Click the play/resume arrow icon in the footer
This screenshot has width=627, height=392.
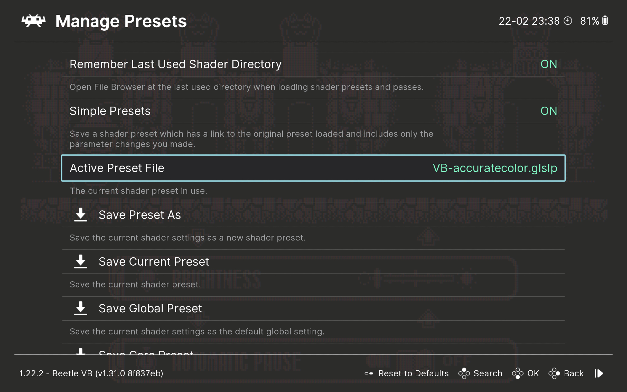[x=599, y=373]
